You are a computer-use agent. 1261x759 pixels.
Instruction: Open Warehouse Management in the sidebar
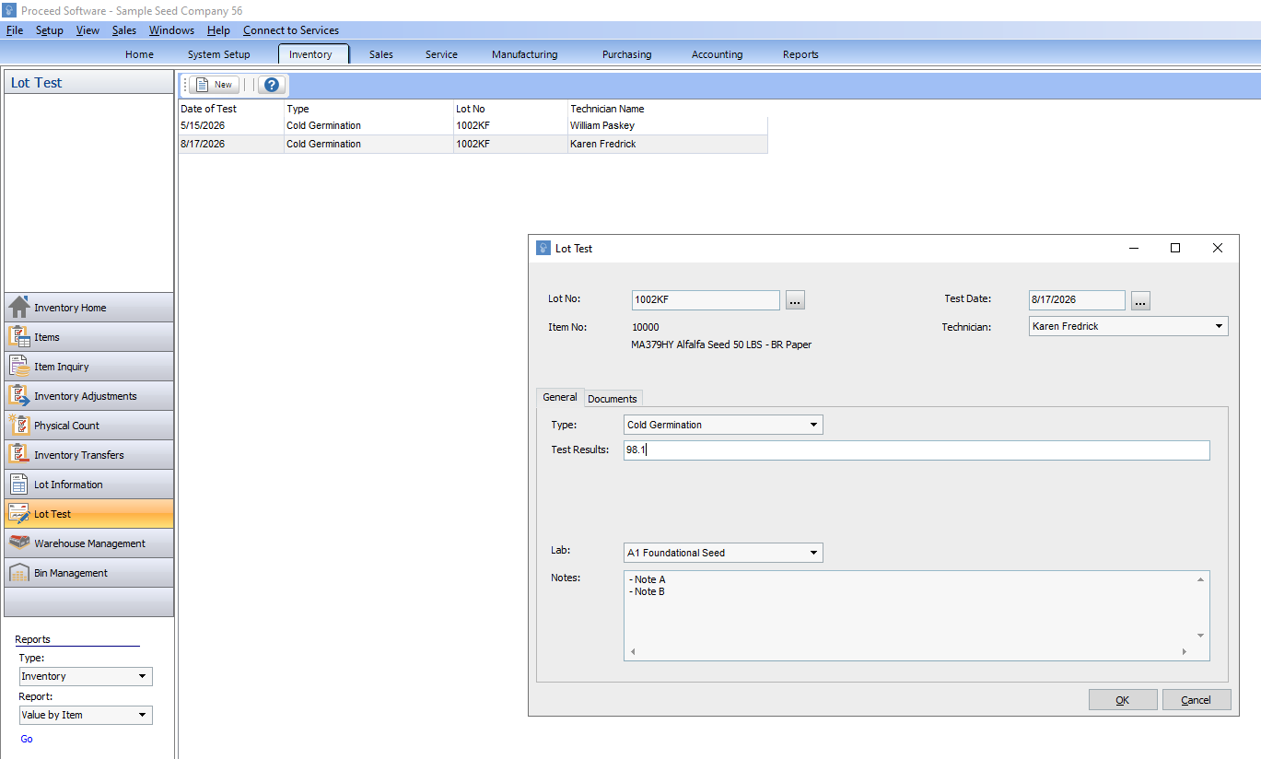tap(88, 543)
